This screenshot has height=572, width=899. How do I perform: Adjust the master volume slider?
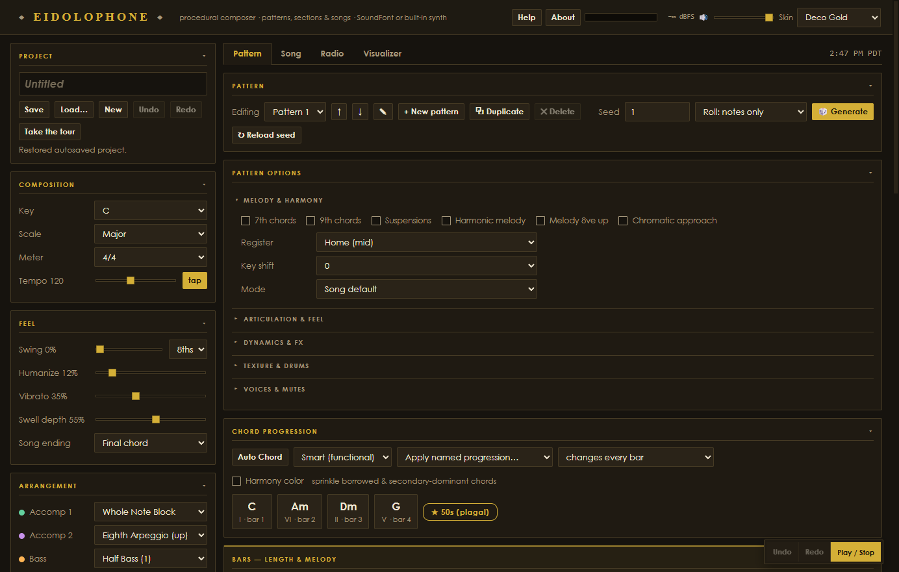click(743, 18)
